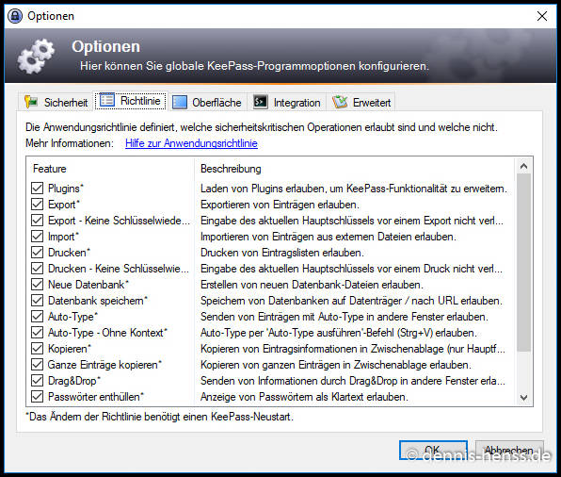This screenshot has width=561, height=477.
Task: Select 'Erstellen von neuen Datenbank-Dateien erlauben.' text
Action: pos(312,285)
